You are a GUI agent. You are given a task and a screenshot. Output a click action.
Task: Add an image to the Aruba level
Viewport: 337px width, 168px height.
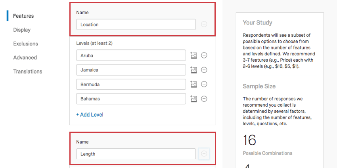[x=193, y=55]
